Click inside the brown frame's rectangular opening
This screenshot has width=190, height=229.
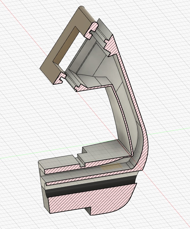point(65,47)
